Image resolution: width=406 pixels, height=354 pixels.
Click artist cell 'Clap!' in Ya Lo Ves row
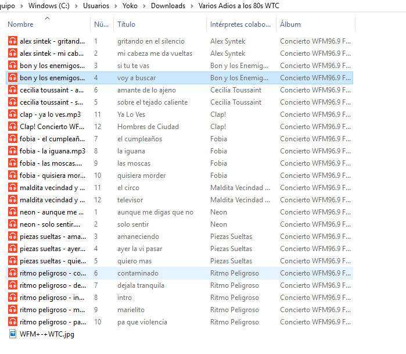[218, 115]
